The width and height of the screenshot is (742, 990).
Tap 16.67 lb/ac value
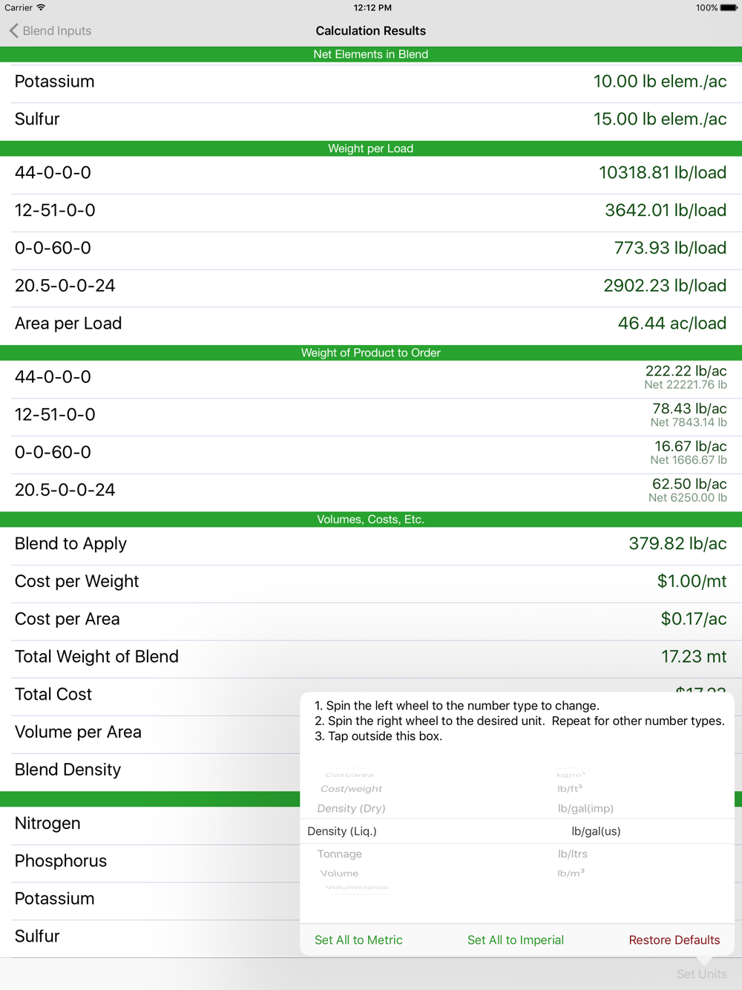tap(690, 447)
